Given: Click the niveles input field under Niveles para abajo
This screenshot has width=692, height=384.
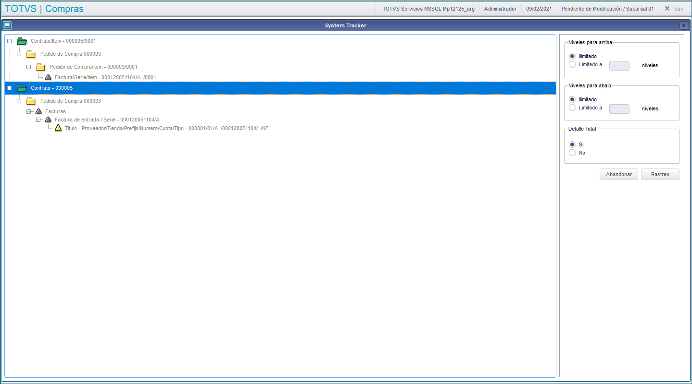Looking at the screenshot, I should pyautogui.click(x=619, y=108).
